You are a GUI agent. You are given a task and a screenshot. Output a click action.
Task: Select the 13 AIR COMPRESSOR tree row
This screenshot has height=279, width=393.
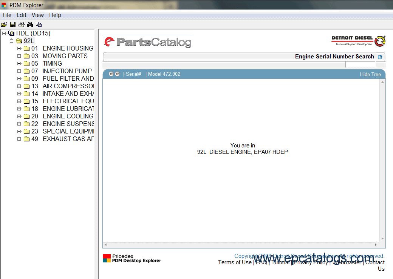point(62,86)
